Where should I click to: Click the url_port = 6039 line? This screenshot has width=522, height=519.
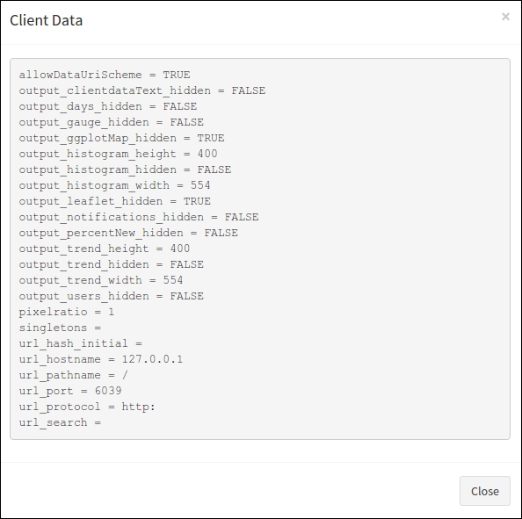coord(70,391)
